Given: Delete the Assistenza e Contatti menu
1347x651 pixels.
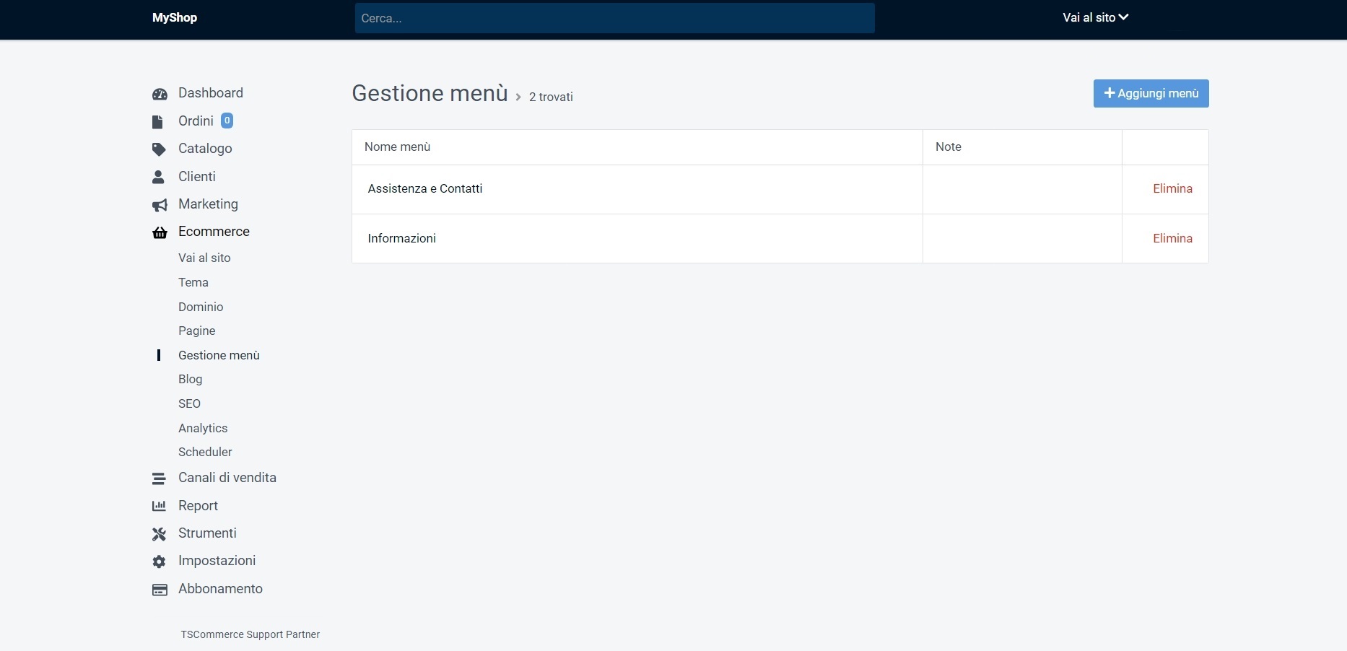Looking at the screenshot, I should pos(1172,189).
